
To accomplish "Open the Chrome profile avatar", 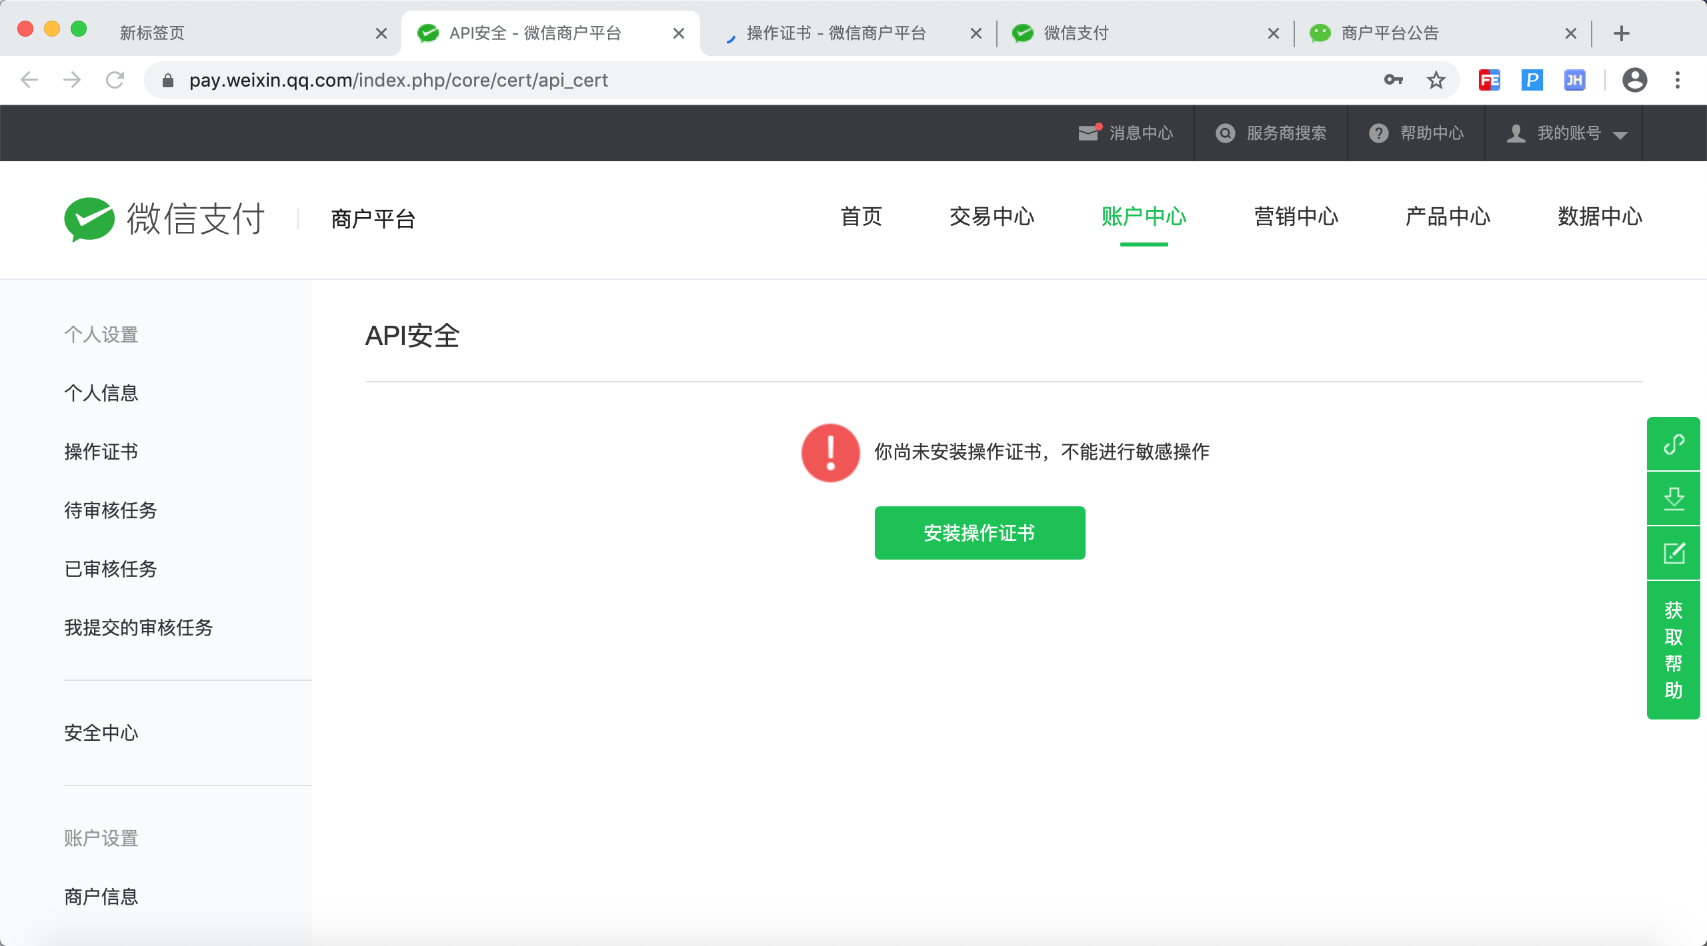I will (1634, 81).
